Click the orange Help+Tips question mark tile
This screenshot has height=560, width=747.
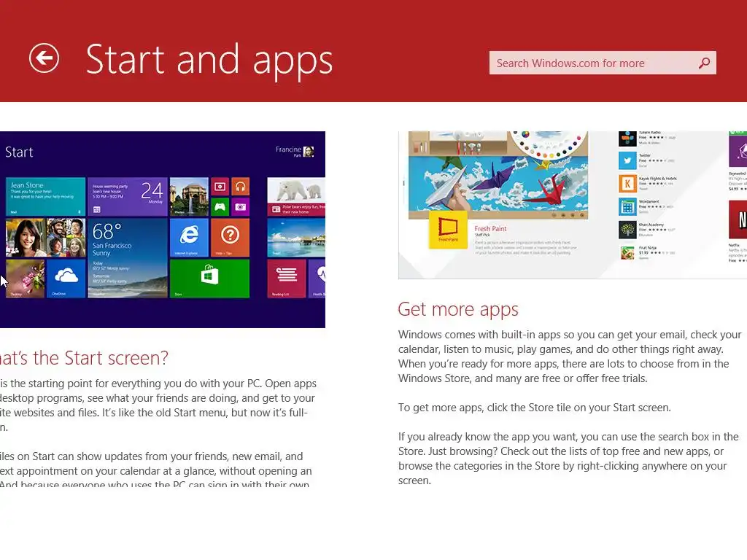230,238
